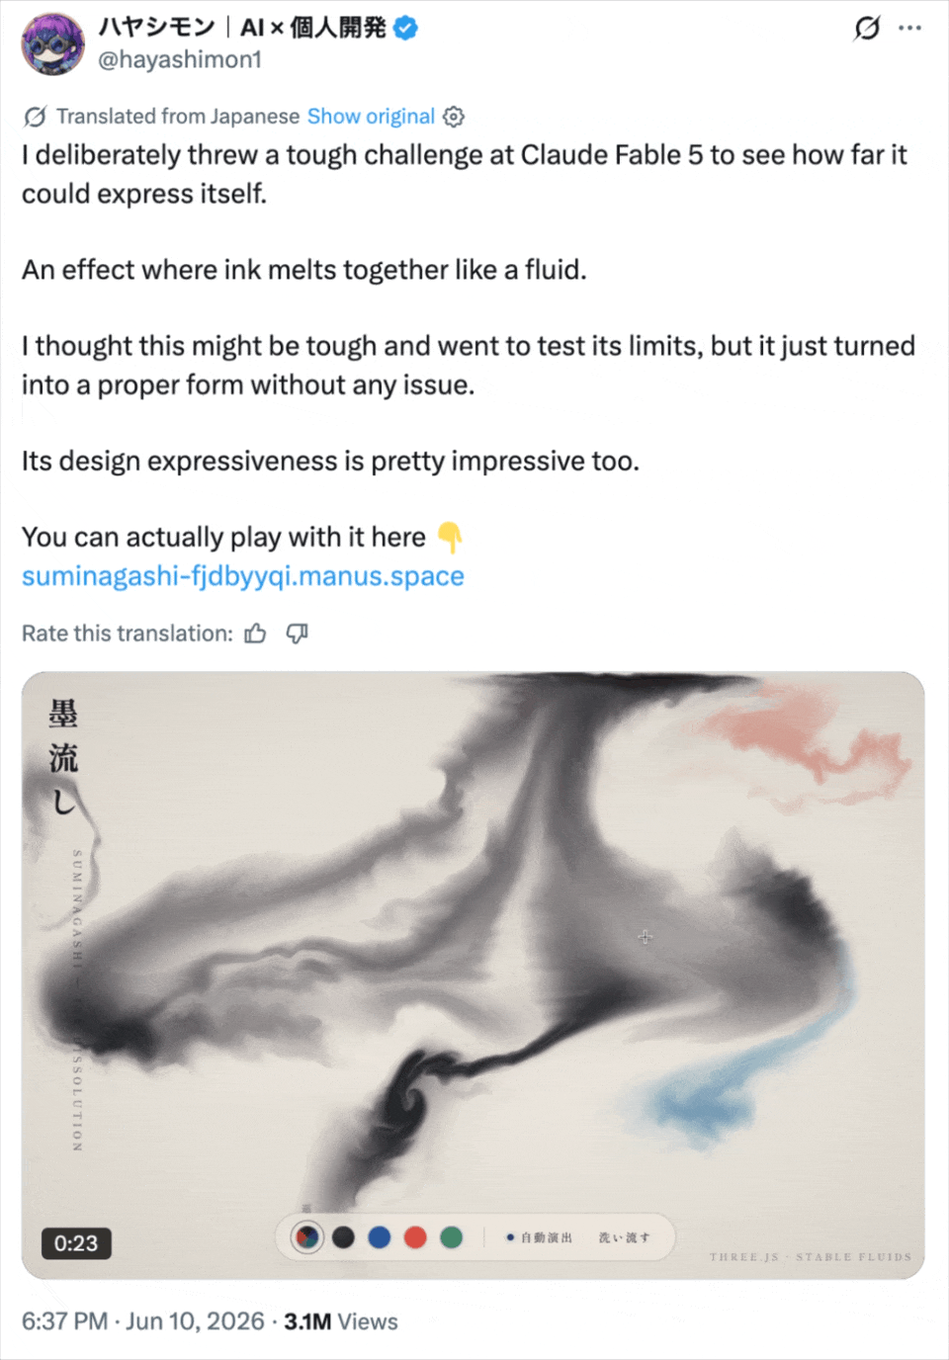Screen dimensions: 949x1360
Task: Click the Grok icon in post header
Action: pos(867,28)
